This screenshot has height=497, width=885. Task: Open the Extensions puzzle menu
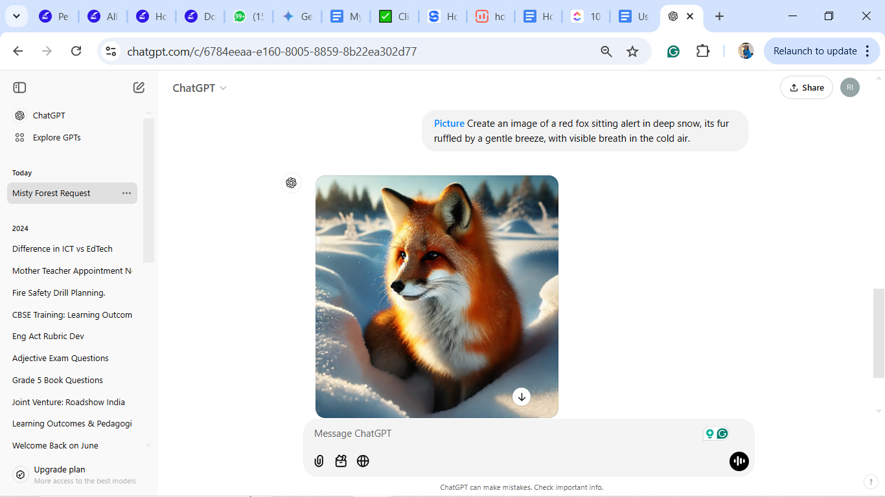(703, 51)
